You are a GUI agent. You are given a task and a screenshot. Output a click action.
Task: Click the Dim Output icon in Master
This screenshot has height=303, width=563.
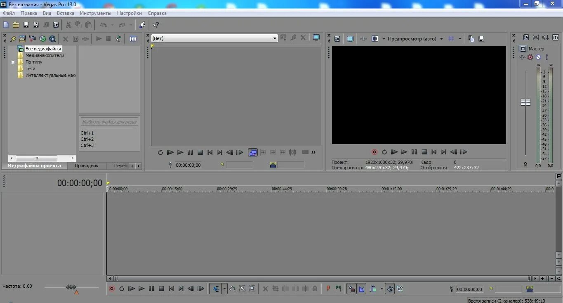[545, 38]
